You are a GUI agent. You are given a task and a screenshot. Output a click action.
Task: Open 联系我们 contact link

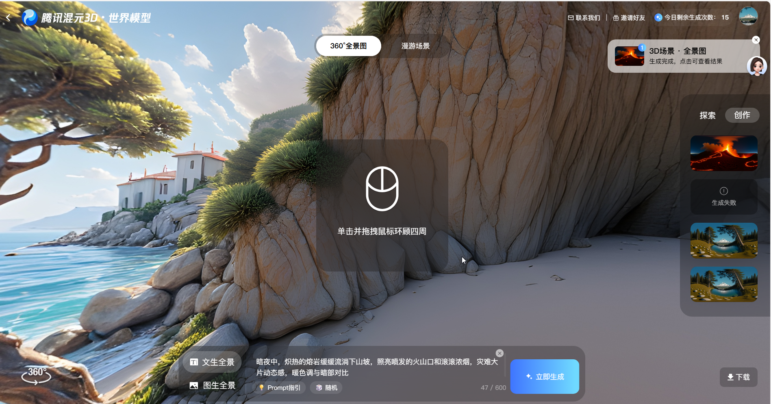coord(584,17)
